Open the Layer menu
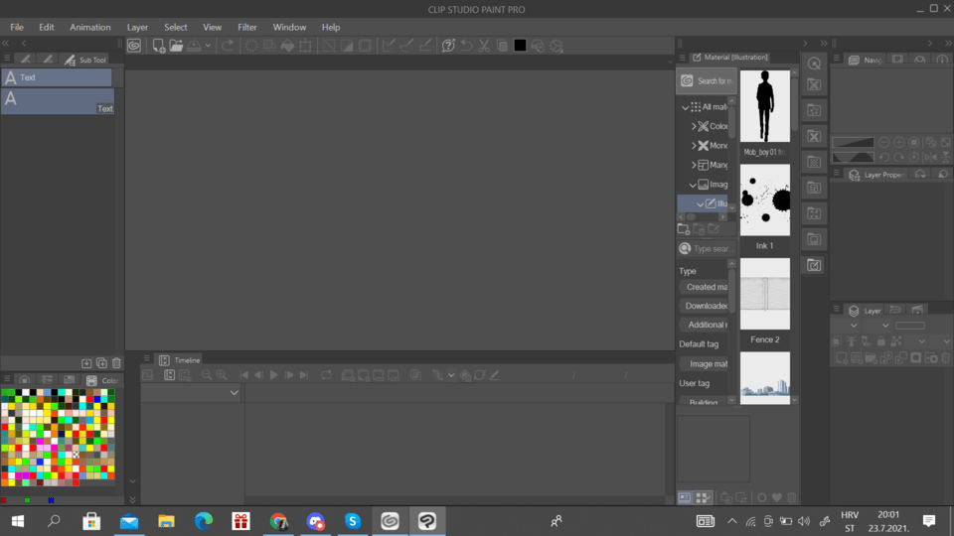This screenshot has height=536, width=954. 137,28
